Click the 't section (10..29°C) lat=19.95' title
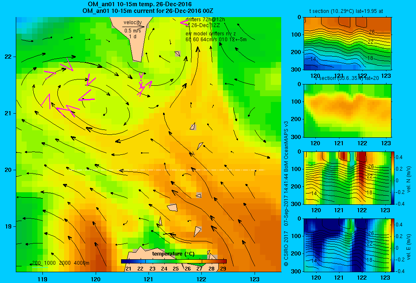416x283 pixels. point(346,11)
